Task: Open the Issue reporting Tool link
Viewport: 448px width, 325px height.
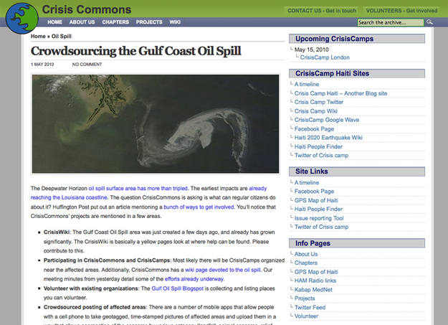Action: click(319, 218)
